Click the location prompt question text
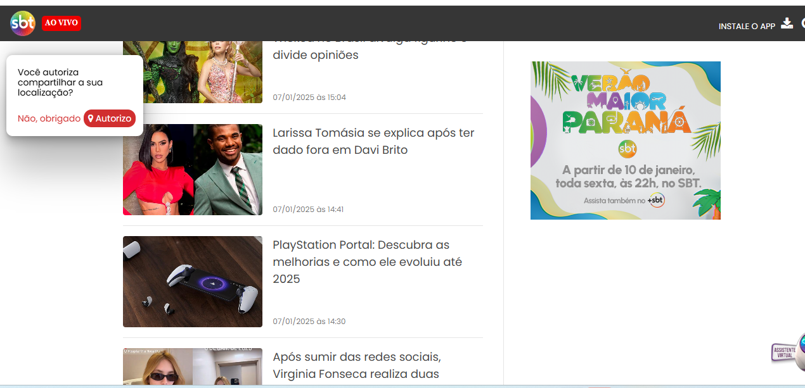805x388 pixels. pos(60,82)
